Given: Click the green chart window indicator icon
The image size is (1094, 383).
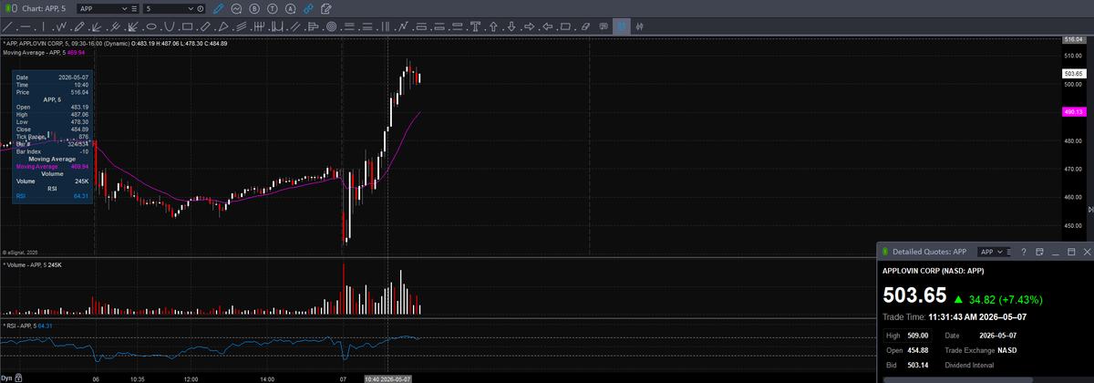Looking at the screenshot, I should [x=6, y=8].
